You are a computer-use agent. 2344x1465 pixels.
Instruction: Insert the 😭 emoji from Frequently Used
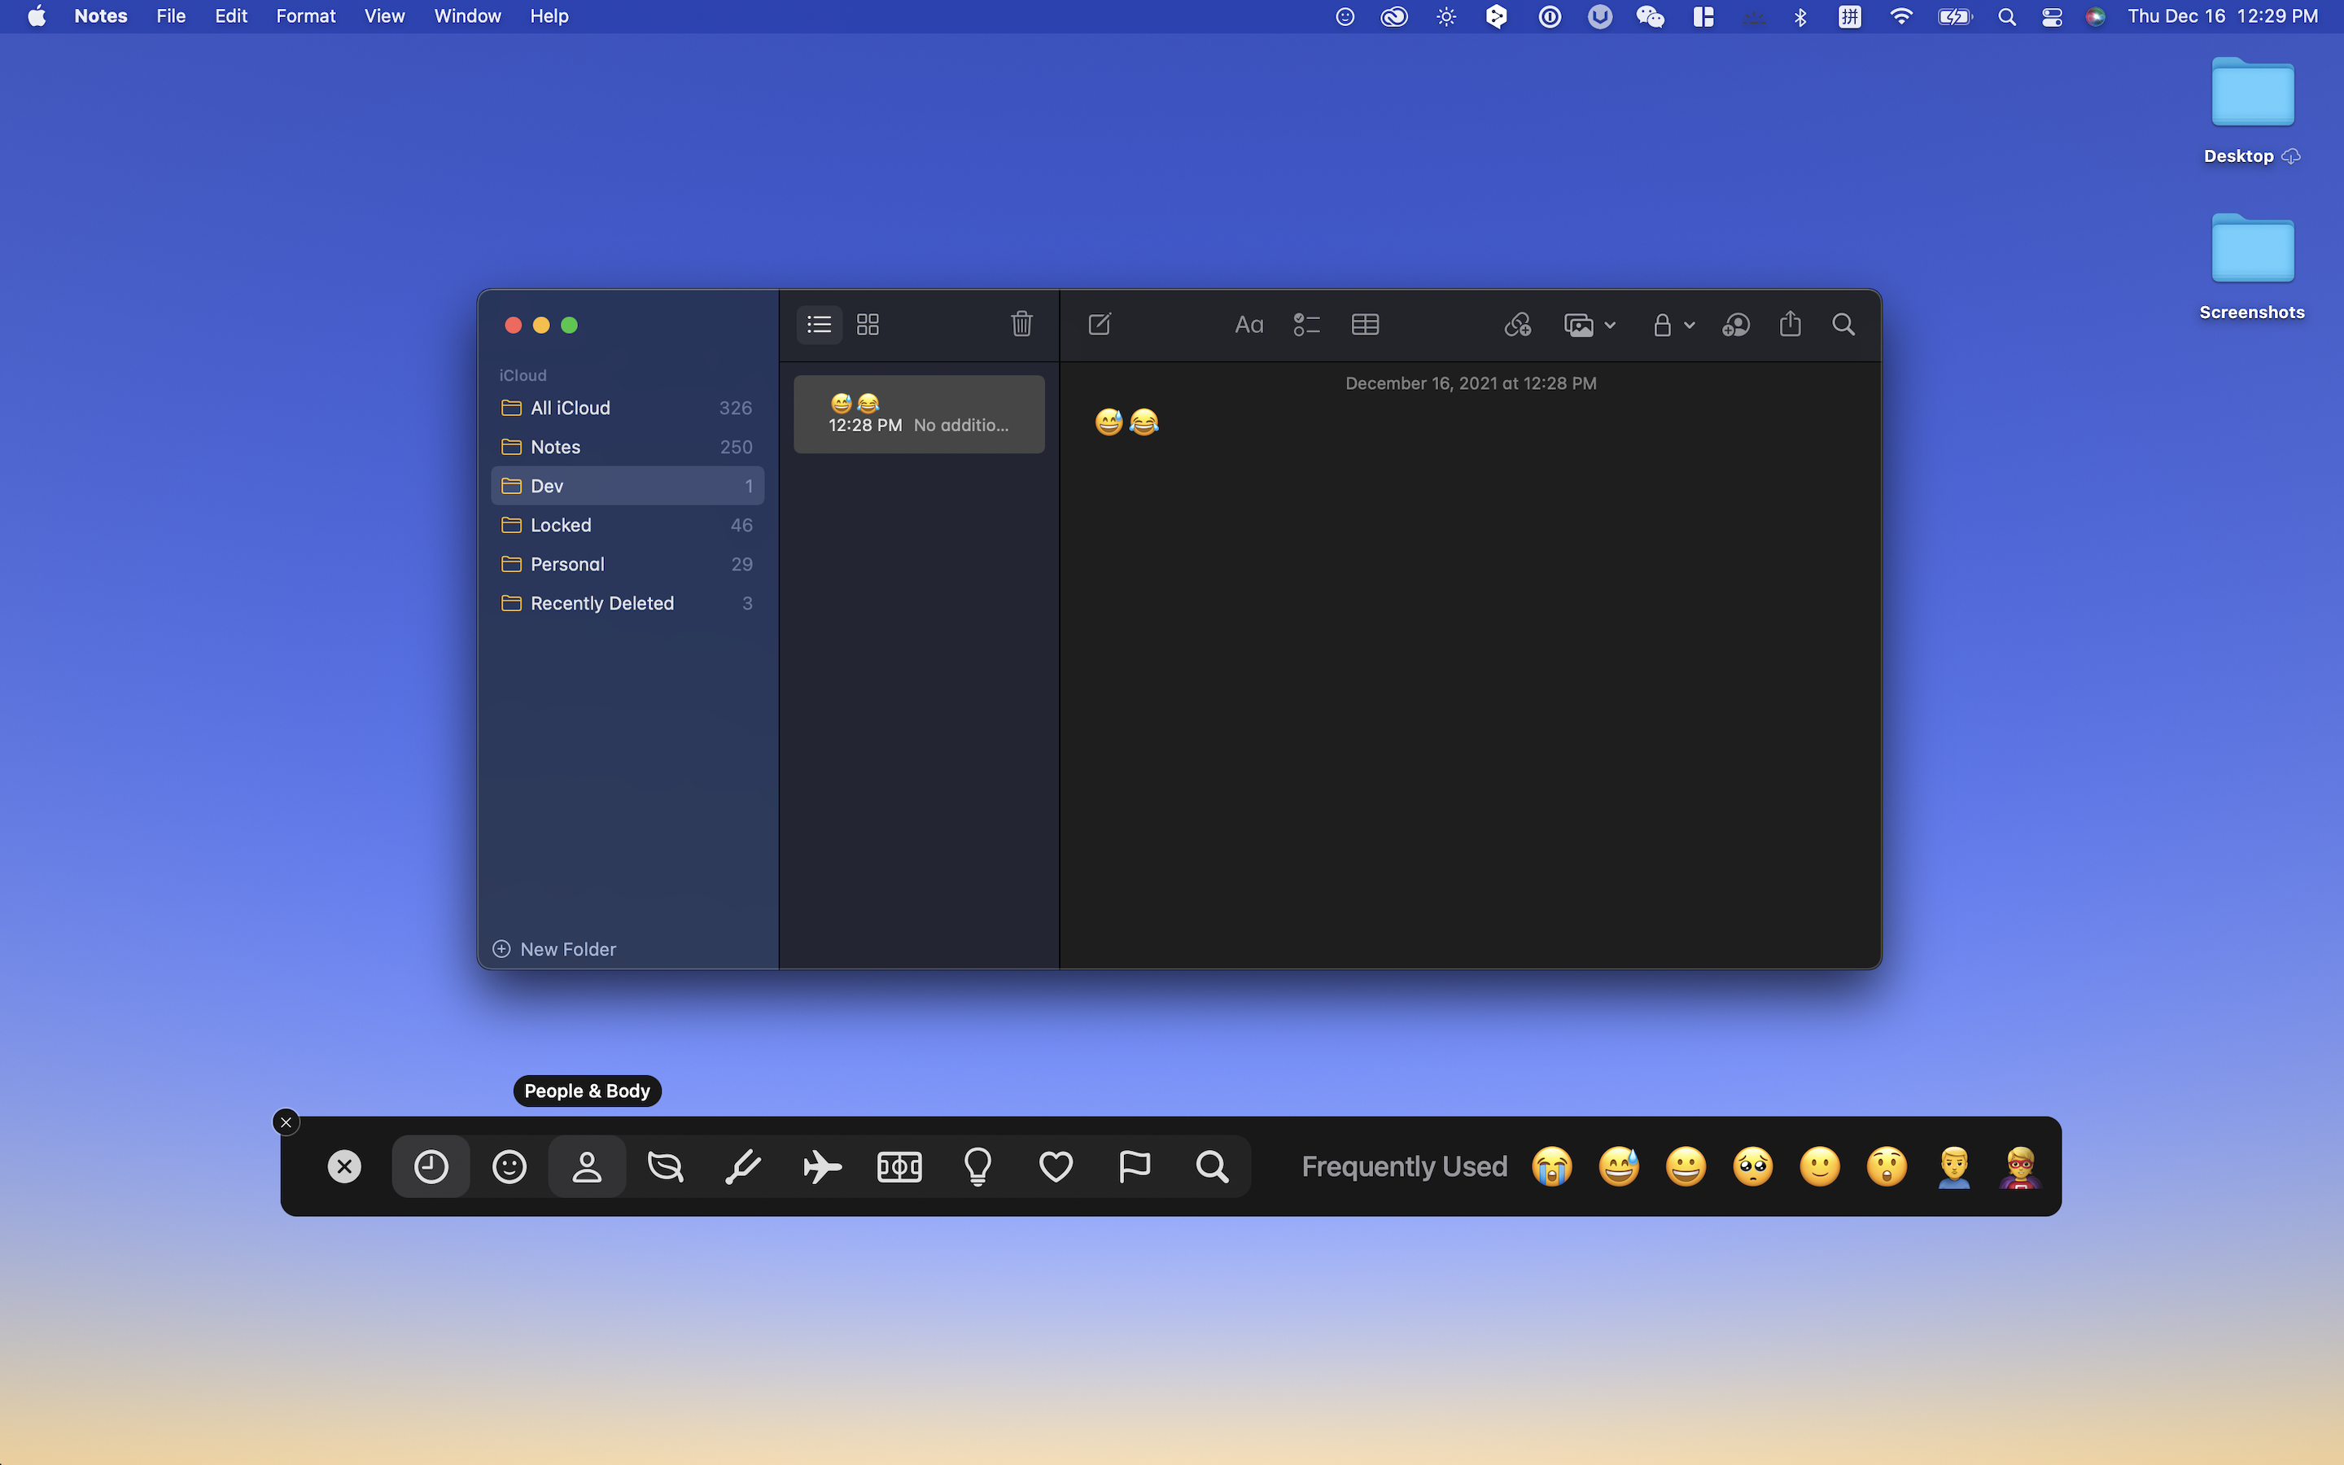click(x=1553, y=1165)
